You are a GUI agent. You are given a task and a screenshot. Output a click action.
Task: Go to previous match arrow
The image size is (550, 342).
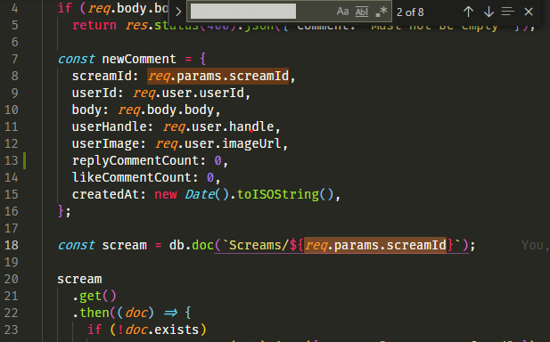coord(468,12)
